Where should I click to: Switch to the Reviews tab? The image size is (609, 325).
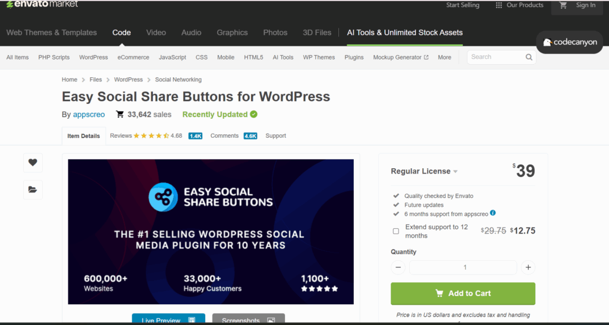point(121,135)
